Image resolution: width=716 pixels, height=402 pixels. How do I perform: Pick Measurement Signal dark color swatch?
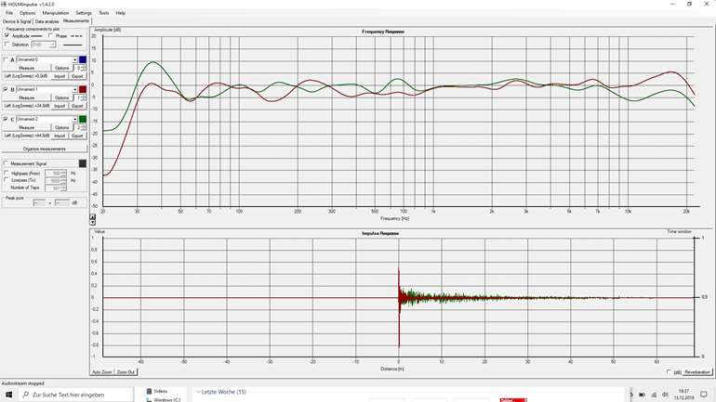[83, 163]
